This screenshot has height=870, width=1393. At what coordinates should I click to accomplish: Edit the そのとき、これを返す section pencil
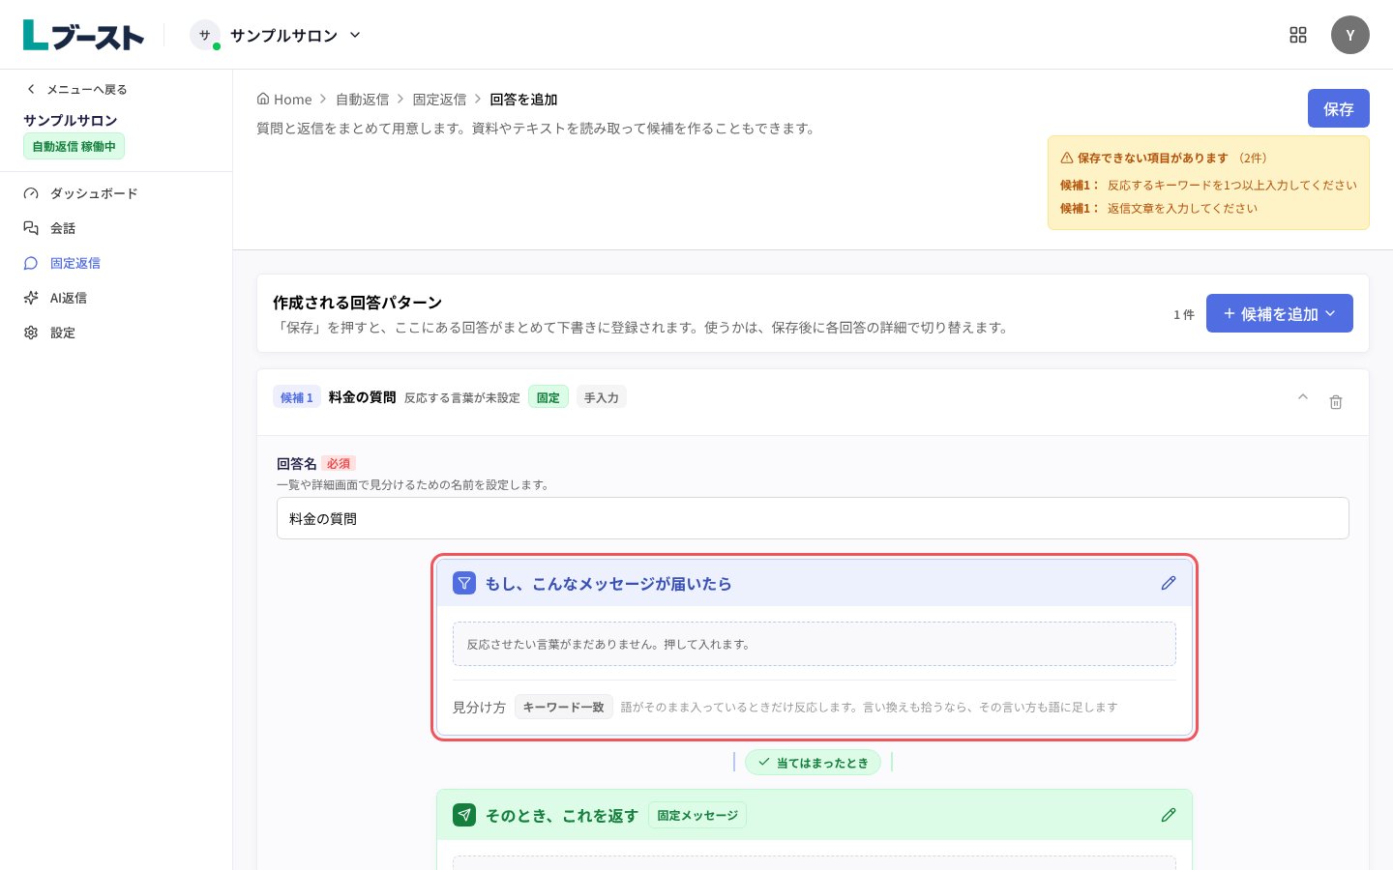click(x=1169, y=815)
